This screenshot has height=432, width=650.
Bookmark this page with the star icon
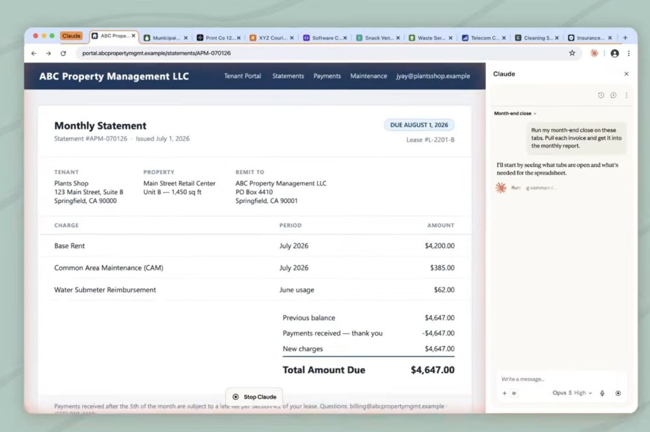coord(572,53)
